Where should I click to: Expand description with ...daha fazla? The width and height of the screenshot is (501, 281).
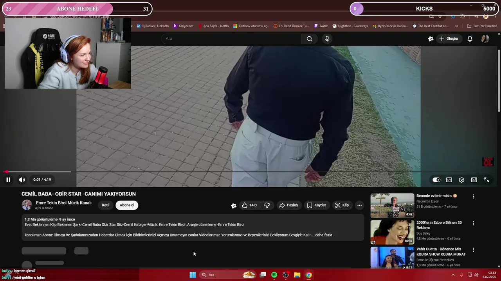click(322, 235)
